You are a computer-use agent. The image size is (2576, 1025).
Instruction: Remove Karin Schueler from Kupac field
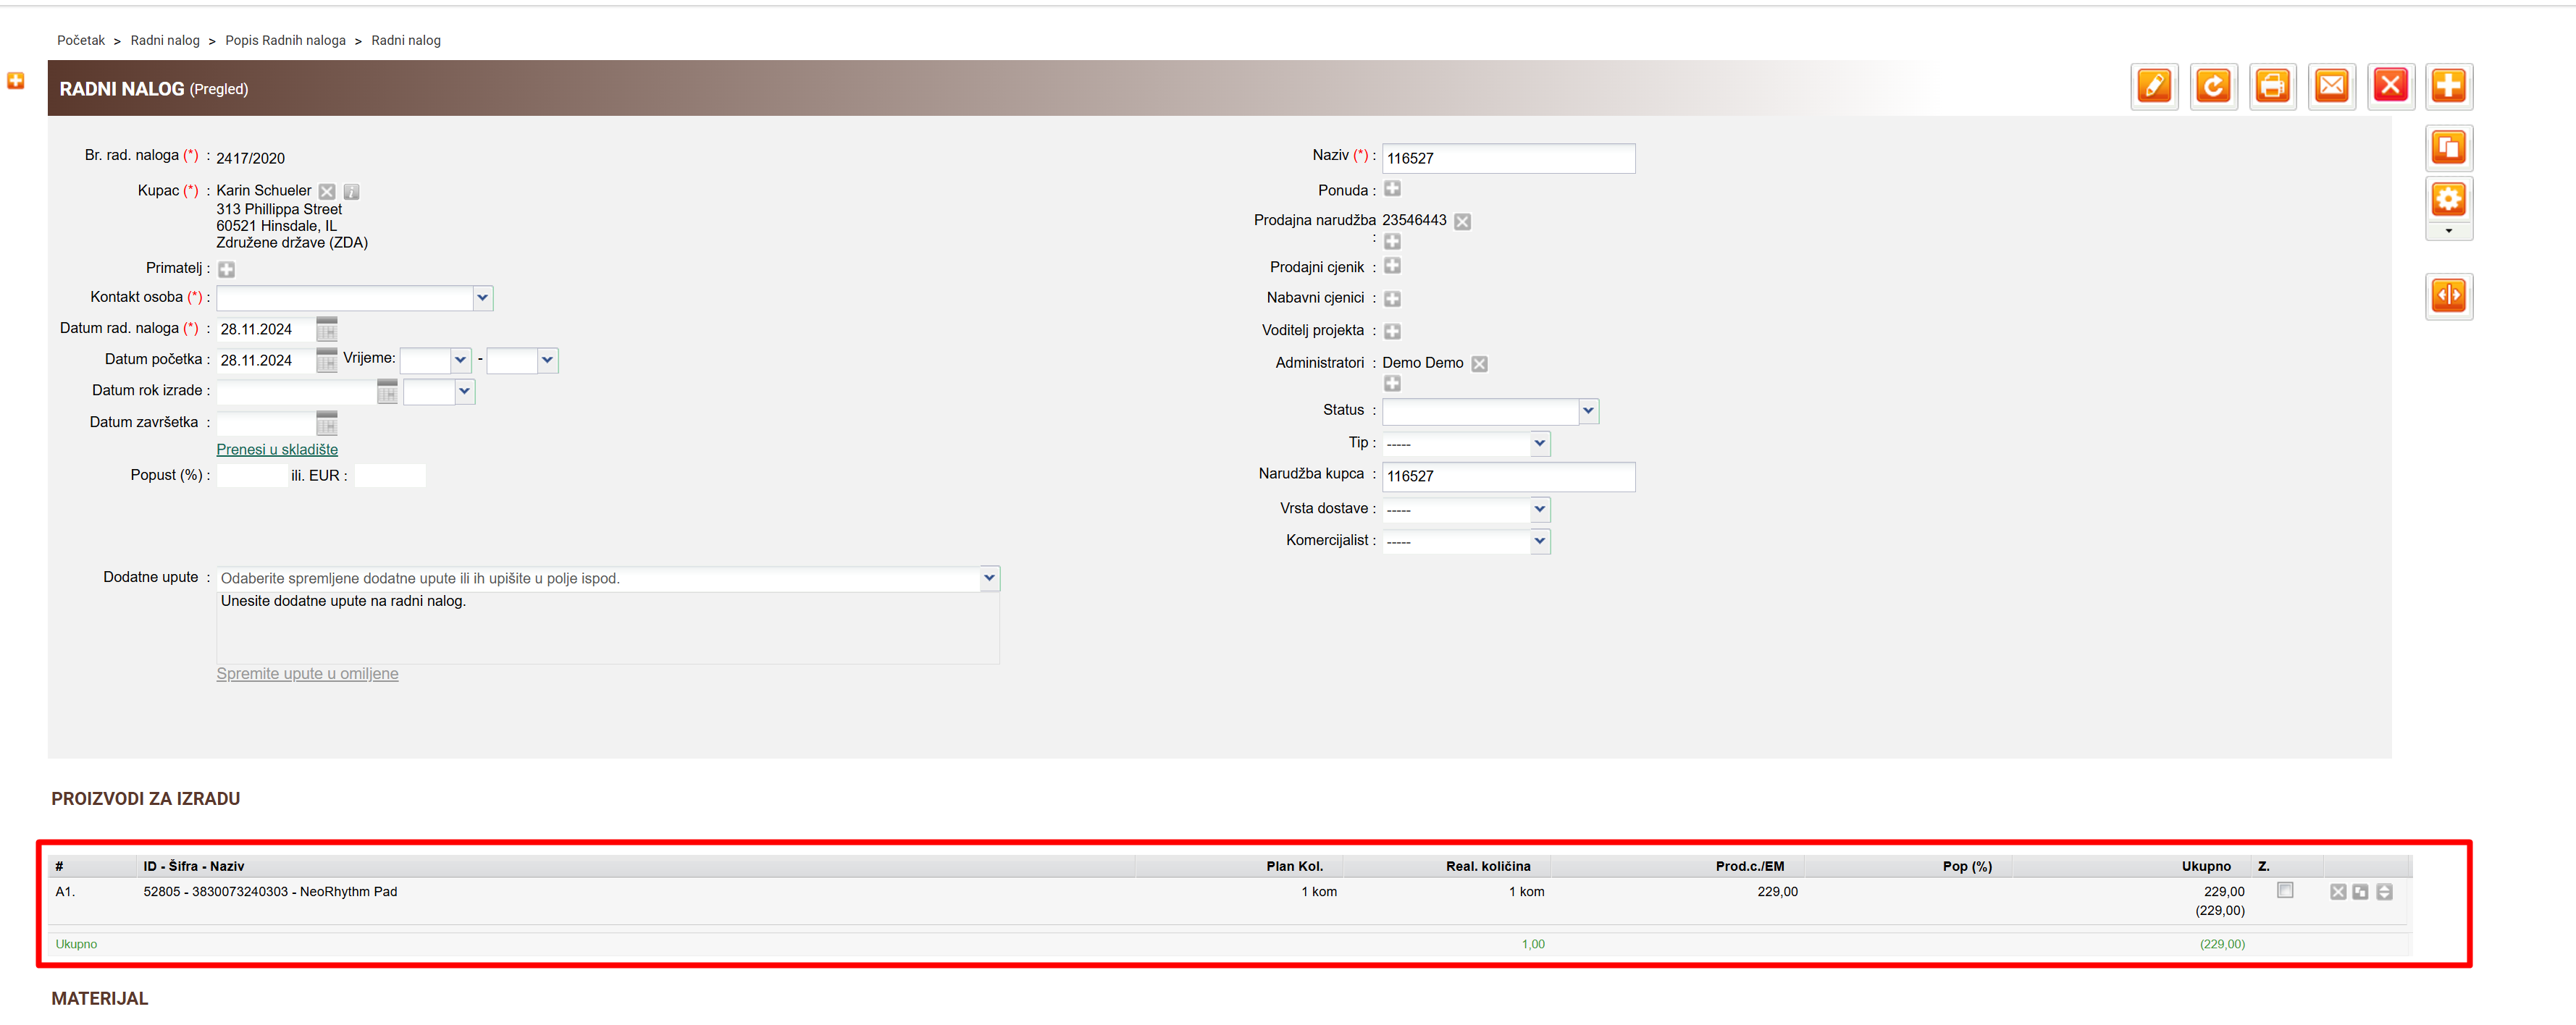(x=327, y=191)
